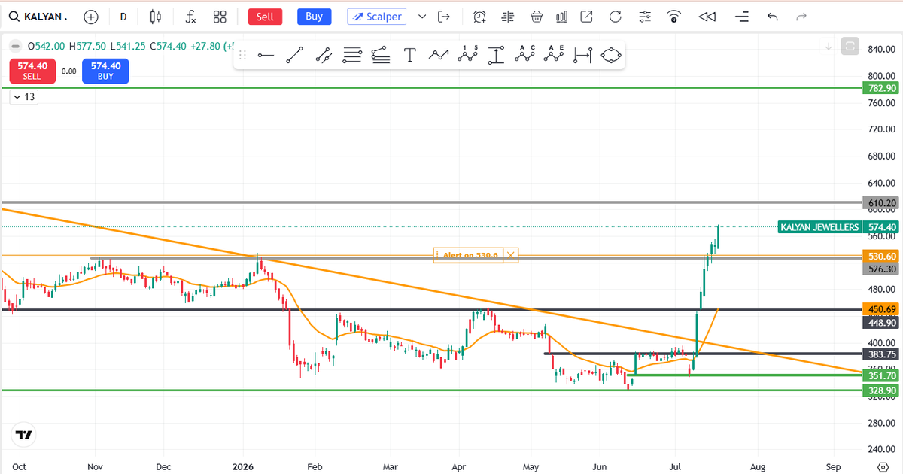Select the price range measure tool
The width and height of the screenshot is (903, 474).
[x=496, y=55]
